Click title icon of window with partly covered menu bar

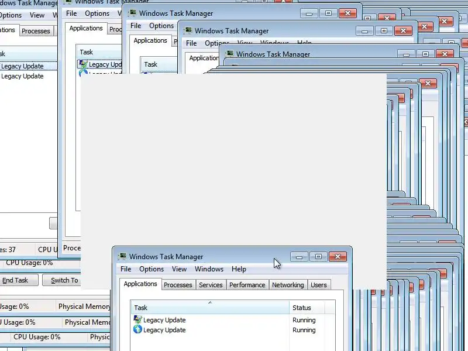pos(188,30)
